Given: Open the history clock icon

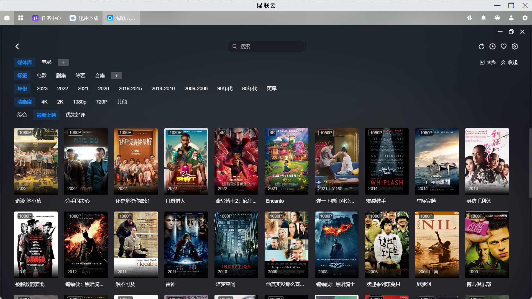Looking at the screenshot, I should 492,47.
